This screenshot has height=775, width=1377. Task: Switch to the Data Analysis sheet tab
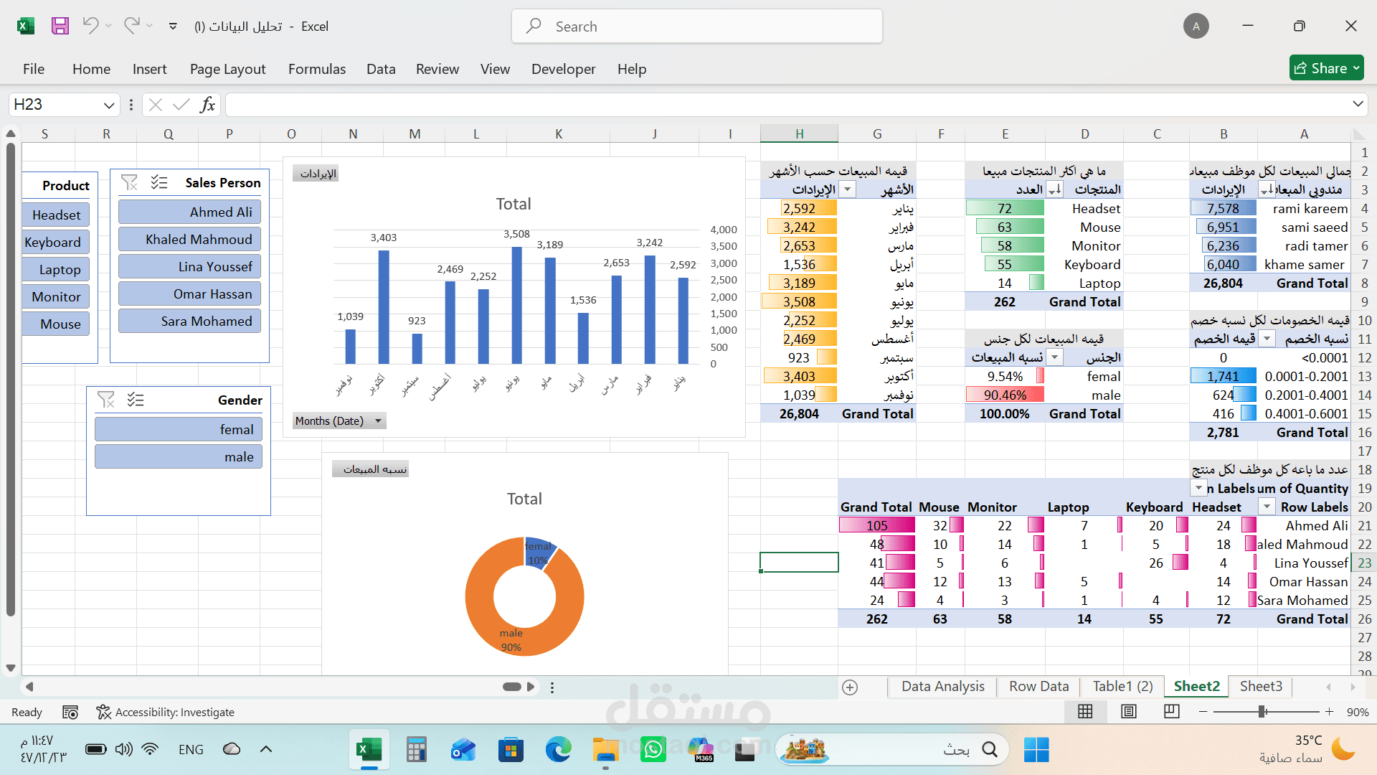[x=943, y=687]
